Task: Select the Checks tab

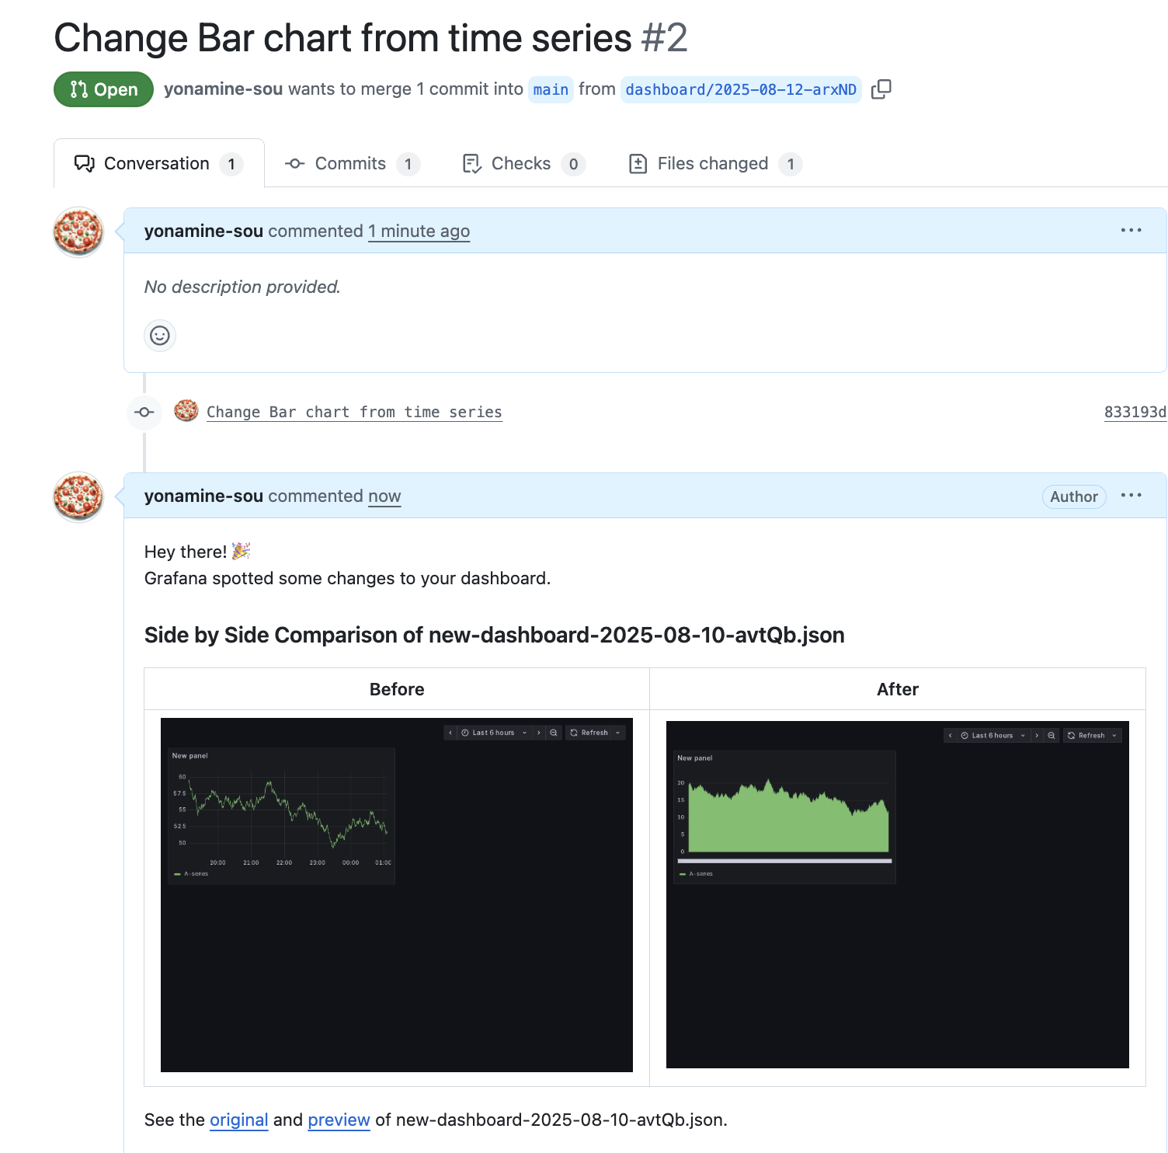Action: 523,164
